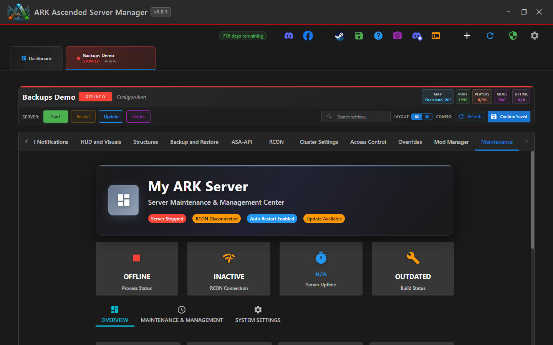The width and height of the screenshot is (553, 345).
Task: Click the config Refresh button
Action: coord(470,117)
